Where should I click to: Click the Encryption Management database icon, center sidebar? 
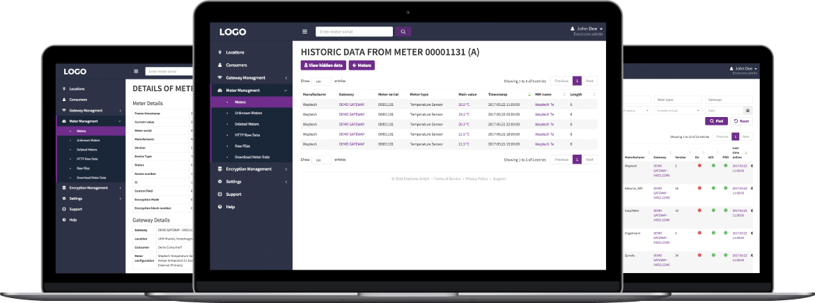(x=220, y=169)
